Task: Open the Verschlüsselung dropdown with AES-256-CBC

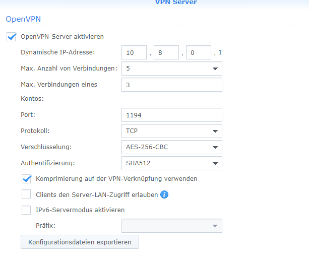Action: (171, 147)
